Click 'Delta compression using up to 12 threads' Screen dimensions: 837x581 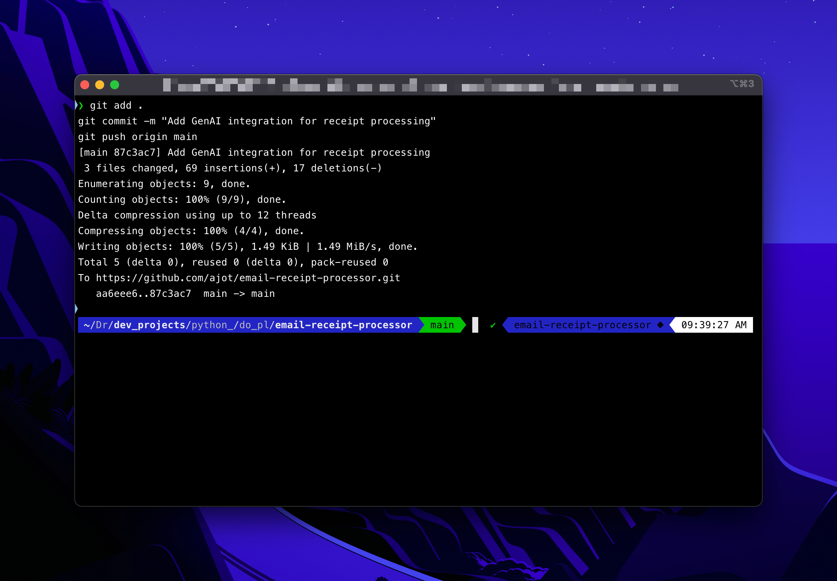[197, 215]
